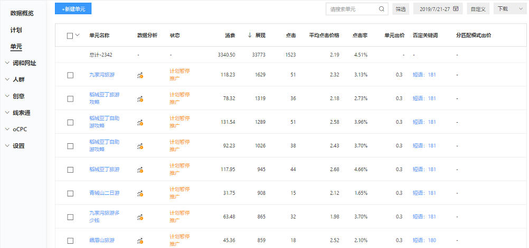Open data analysis icon for 九寨沟旅游多少钱
The height and width of the screenshot is (248, 529).
[140, 217]
